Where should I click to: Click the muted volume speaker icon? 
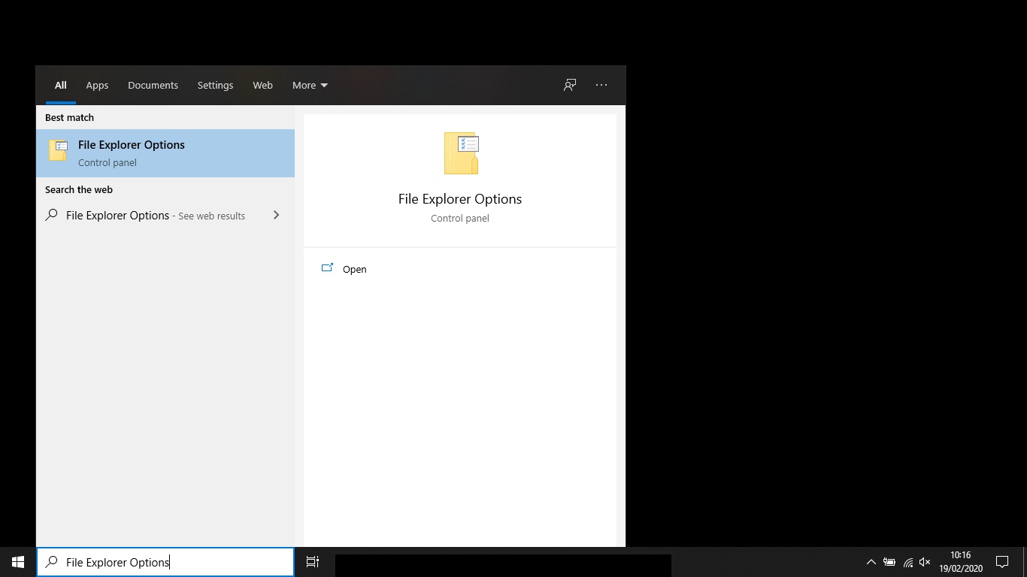[925, 562]
